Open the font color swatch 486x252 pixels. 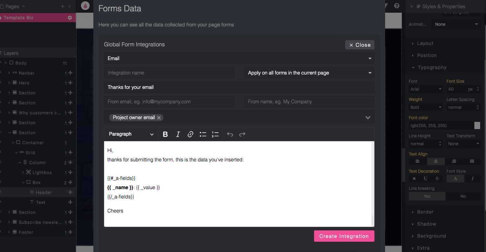point(477,126)
